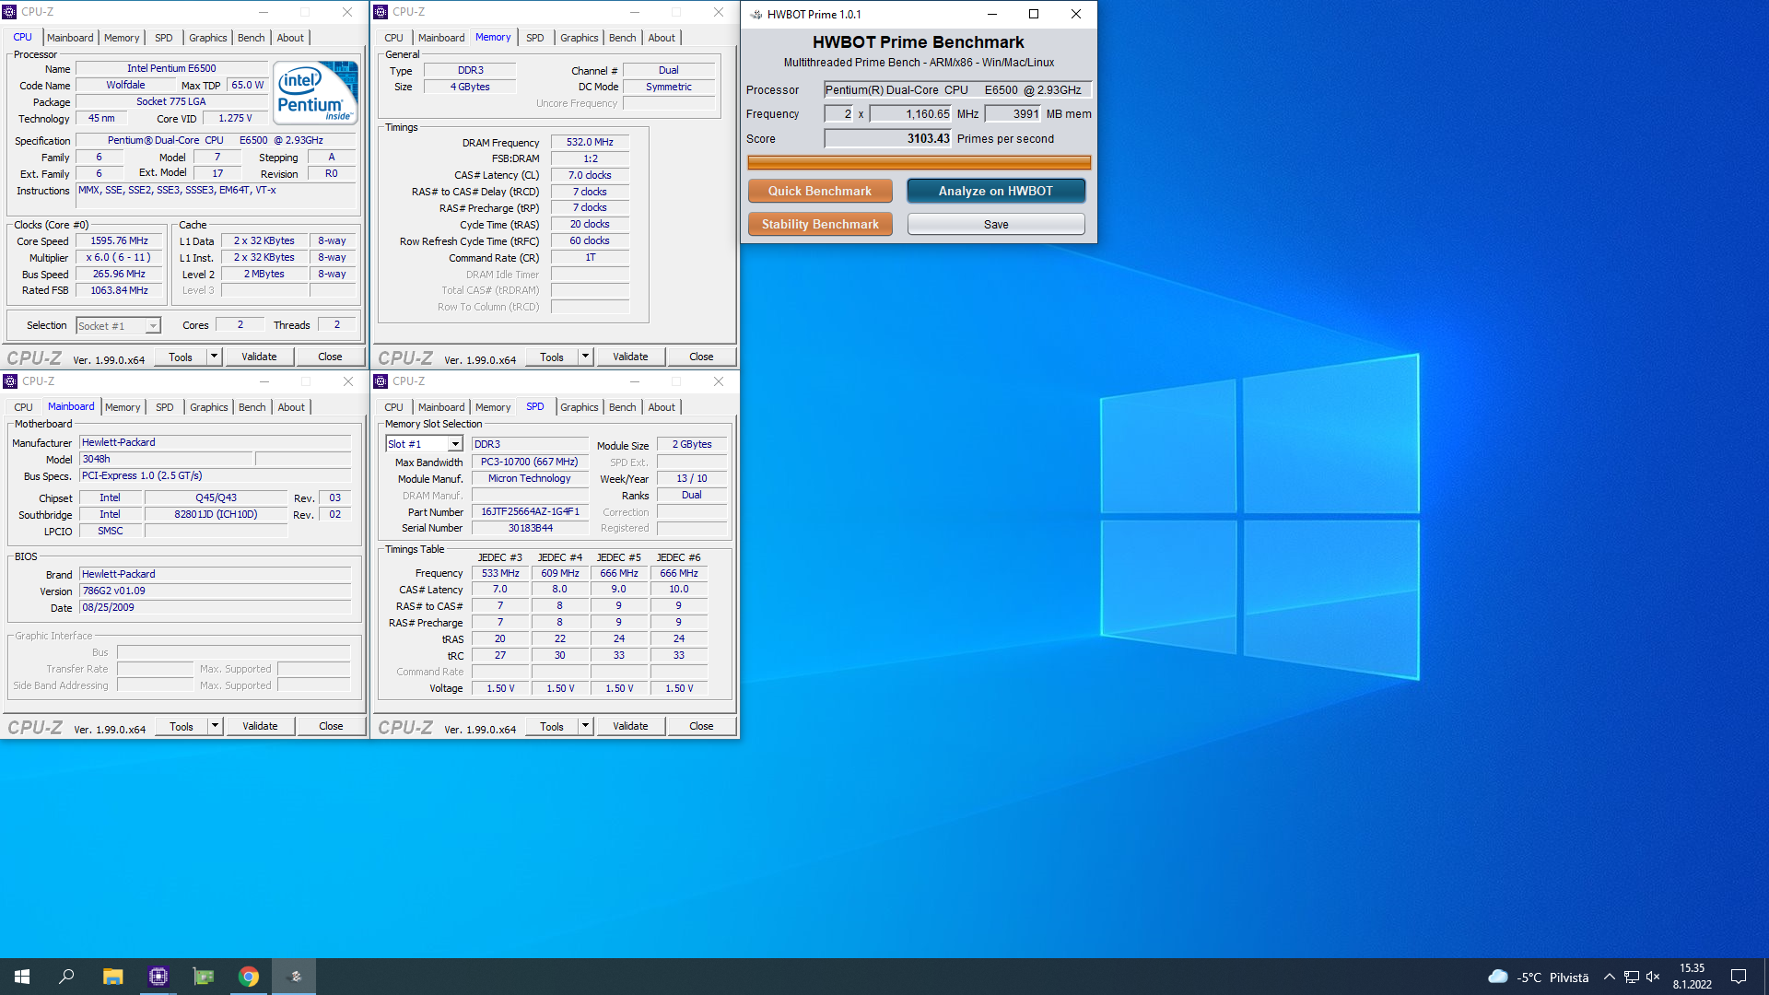Open Start menu Windows icon

(22, 977)
